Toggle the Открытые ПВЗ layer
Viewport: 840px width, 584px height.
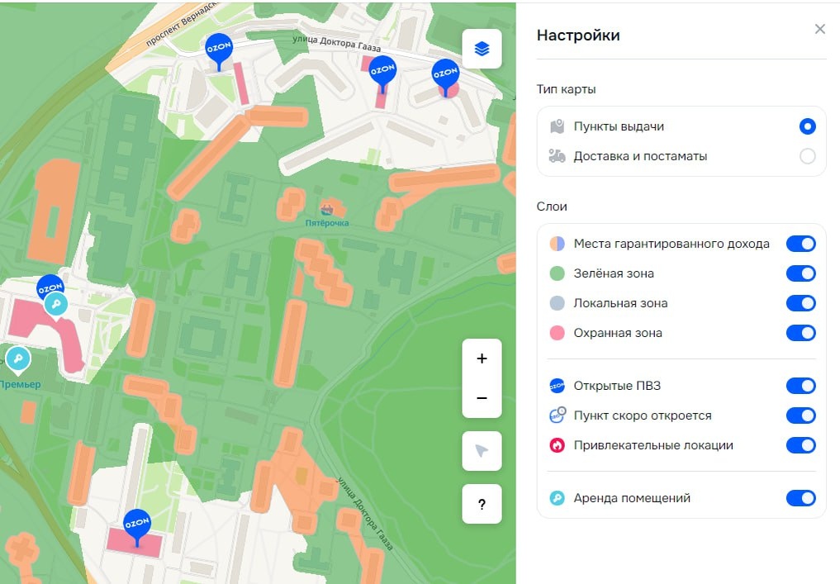click(801, 386)
